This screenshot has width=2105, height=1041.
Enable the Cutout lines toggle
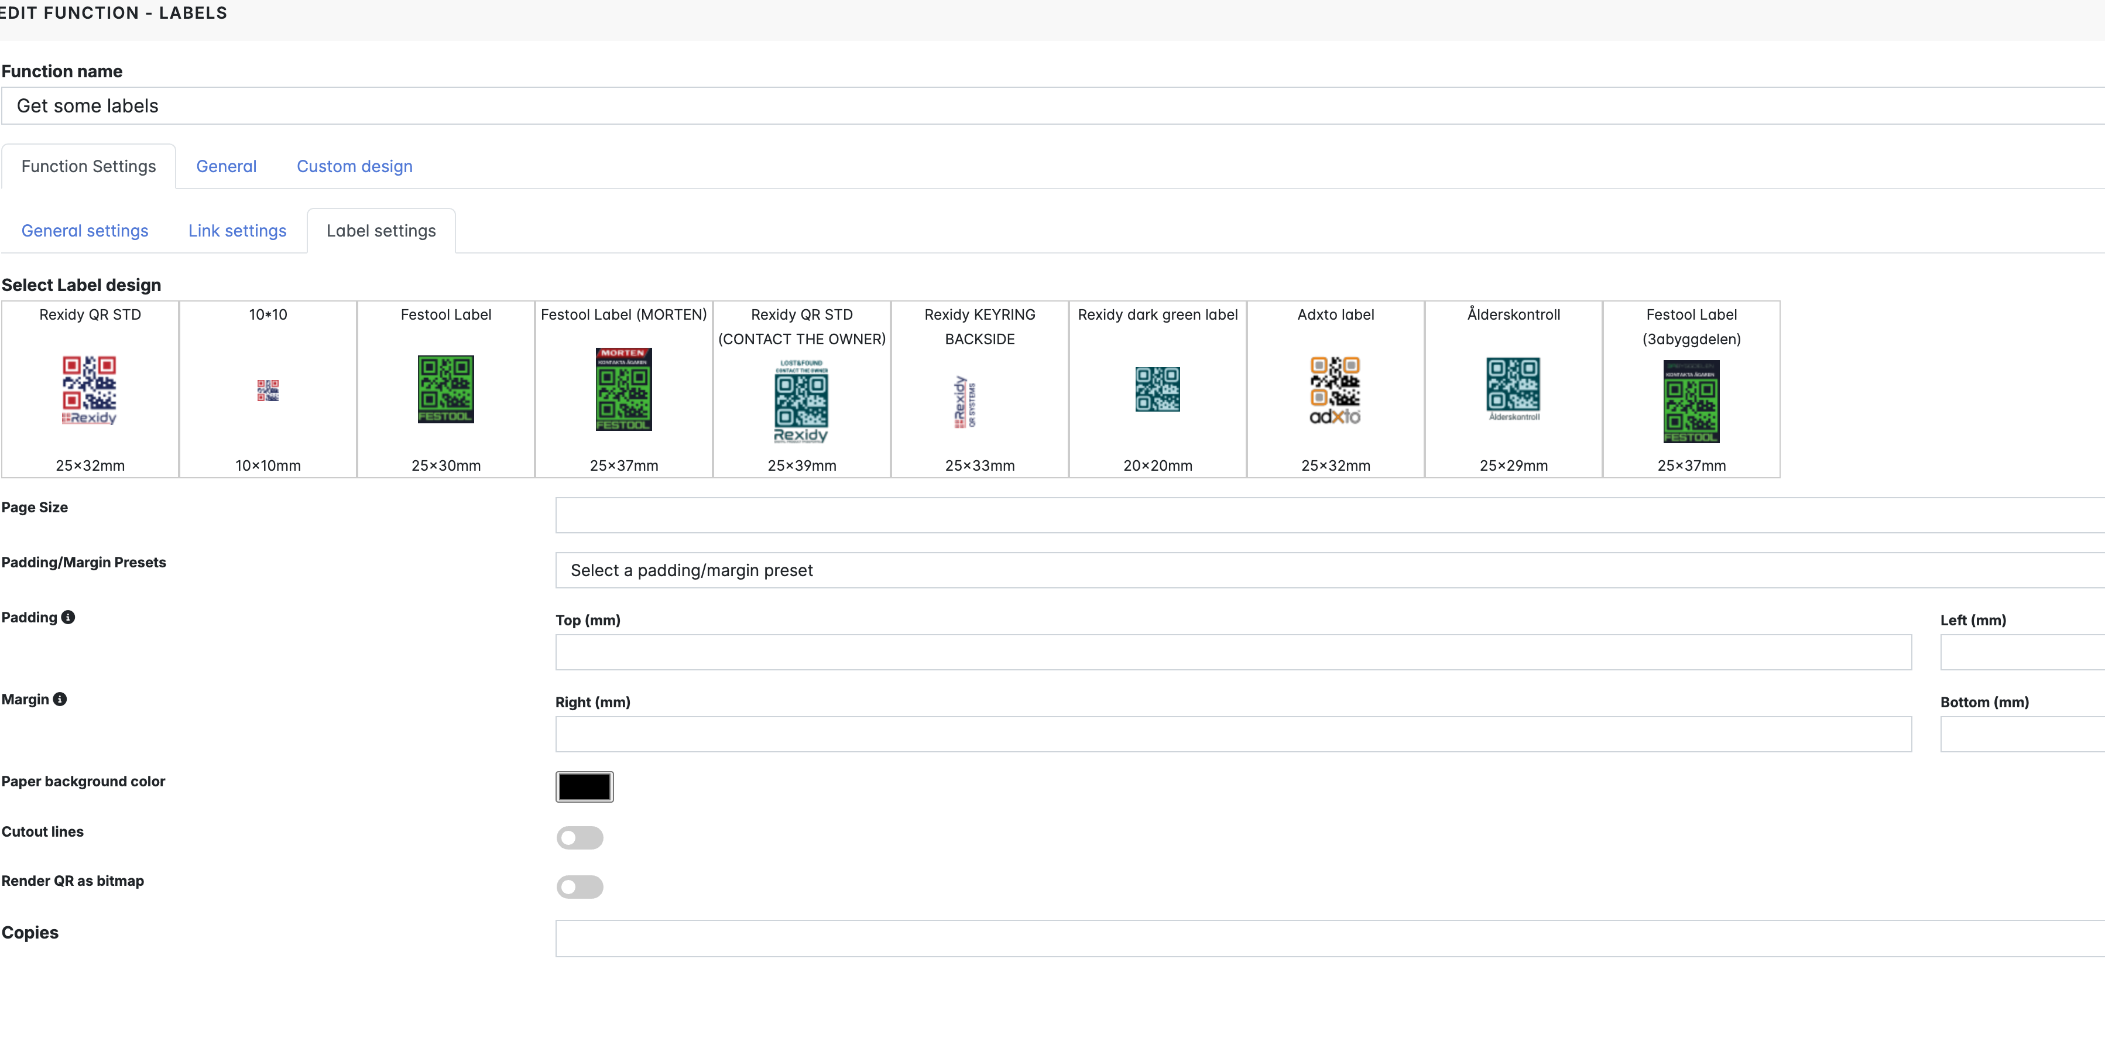click(580, 837)
